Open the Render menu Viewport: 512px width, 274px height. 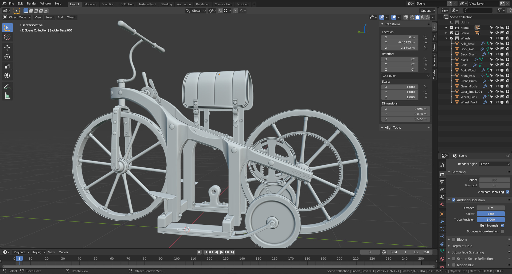pos(32,3)
